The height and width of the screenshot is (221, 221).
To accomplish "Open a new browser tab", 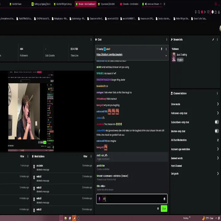I will (164, 4).
